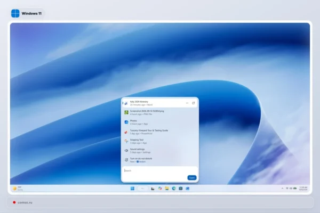320x213 pixels.
Task: Click the battery icon in system tray
Action: pos(295,189)
